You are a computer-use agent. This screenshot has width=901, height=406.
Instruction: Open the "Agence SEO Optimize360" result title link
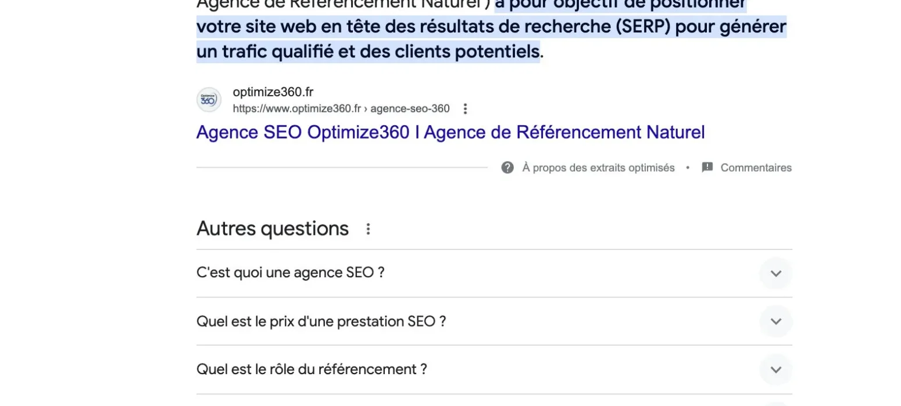pos(450,132)
